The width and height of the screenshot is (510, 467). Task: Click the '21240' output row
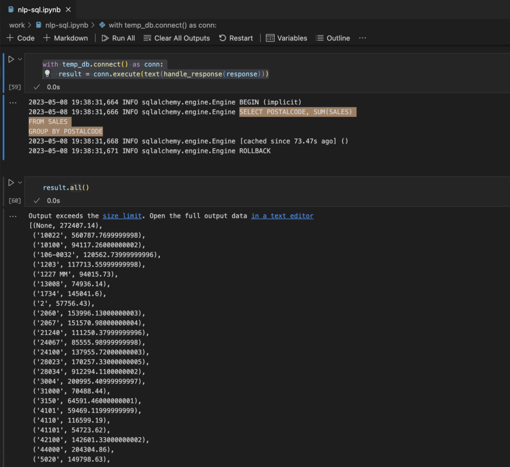[x=91, y=333]
